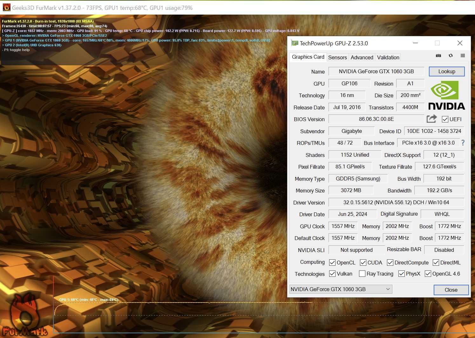This screenshot has height=338, width=475.
Task: Click the ROPs/TMUs value 48 / 72
Action: point(345,143)
